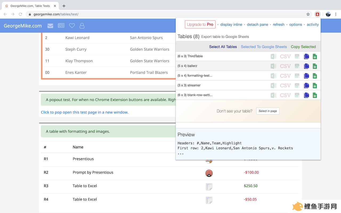Open the options link
The height and width of the screenshot is (213, 341).
tap(296, 24)
